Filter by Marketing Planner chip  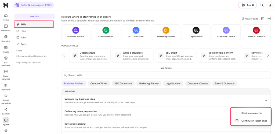coord(149,83)
